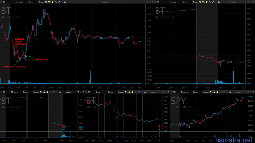Choose the hand pan tool in the 1 минута BT chart

click(53, 2)
